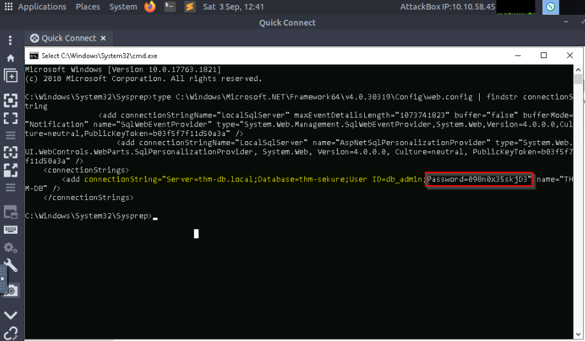
Task: Click the cmd.exe title bar icon
Action: click(x=34, y=56)
